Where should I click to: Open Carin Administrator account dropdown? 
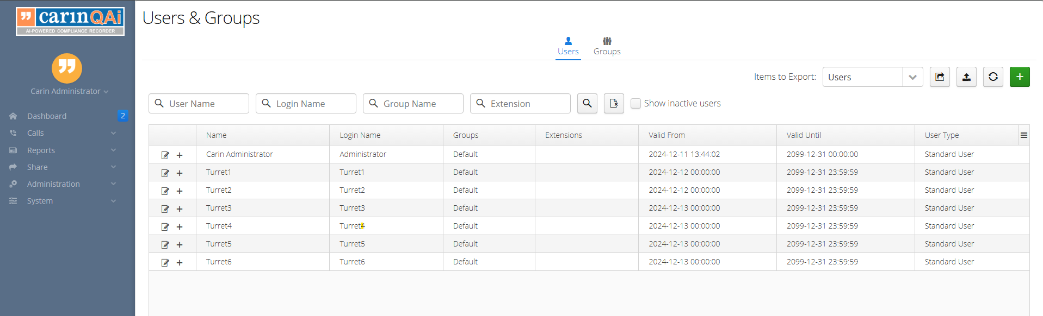[x=70, y=91]
